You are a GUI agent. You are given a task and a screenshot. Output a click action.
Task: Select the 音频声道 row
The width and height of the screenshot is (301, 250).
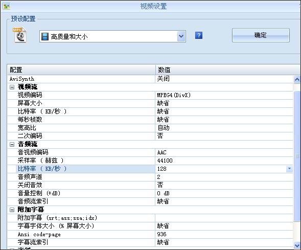[150, 177]
